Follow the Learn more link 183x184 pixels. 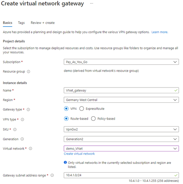tap(160, 32)
